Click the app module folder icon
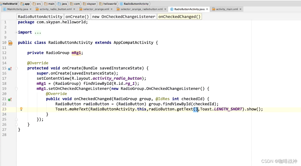301x166 pixels. [x=22, y=4]
